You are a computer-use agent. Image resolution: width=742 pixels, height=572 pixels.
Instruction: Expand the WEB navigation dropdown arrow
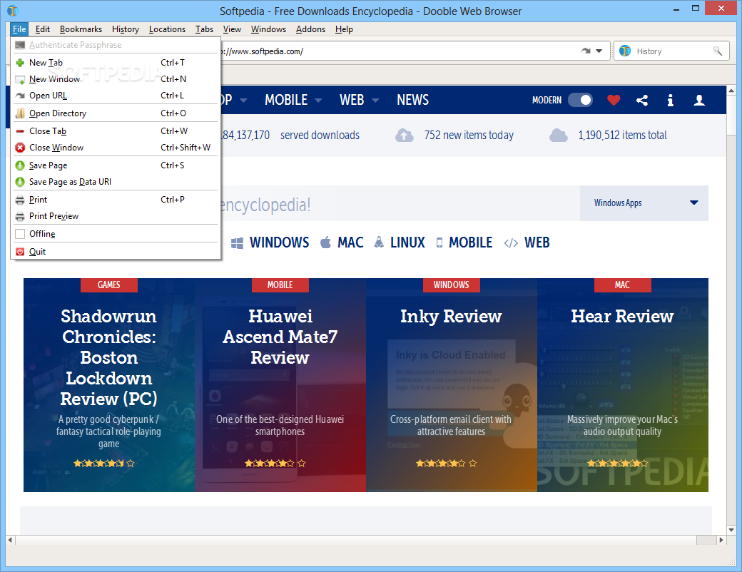[x=375, y=101]
